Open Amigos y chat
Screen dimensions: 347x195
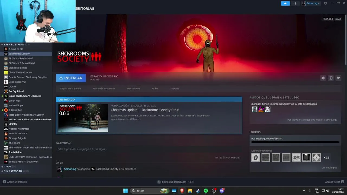pos(335,182)
